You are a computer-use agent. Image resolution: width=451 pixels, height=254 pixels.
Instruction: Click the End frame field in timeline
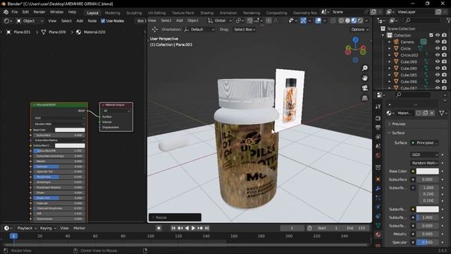(355, 228)
